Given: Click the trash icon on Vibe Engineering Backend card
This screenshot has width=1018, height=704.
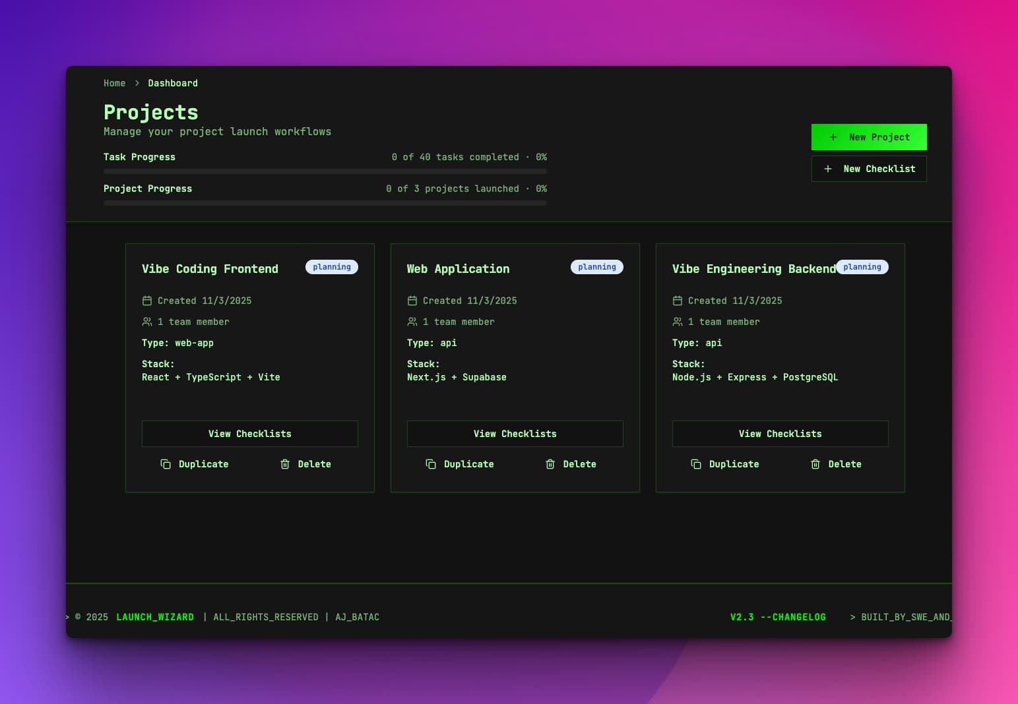Looking at the screenshot, I should (815, 464).
